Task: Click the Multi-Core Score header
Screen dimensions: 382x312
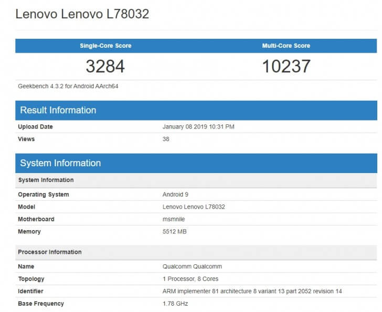Action: tap(286, 46)
